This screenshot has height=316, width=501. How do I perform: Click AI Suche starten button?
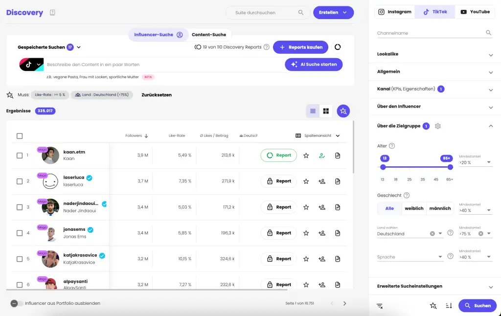tap(314, 65)
